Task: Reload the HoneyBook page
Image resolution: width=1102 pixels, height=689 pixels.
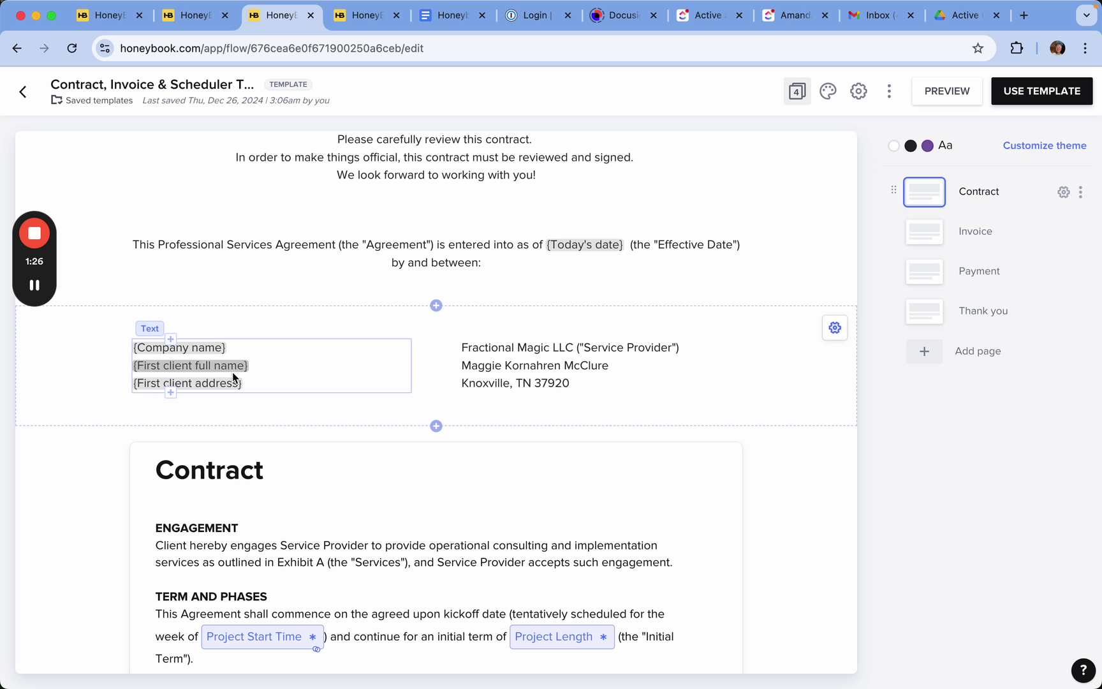Action: click(72, 48)
